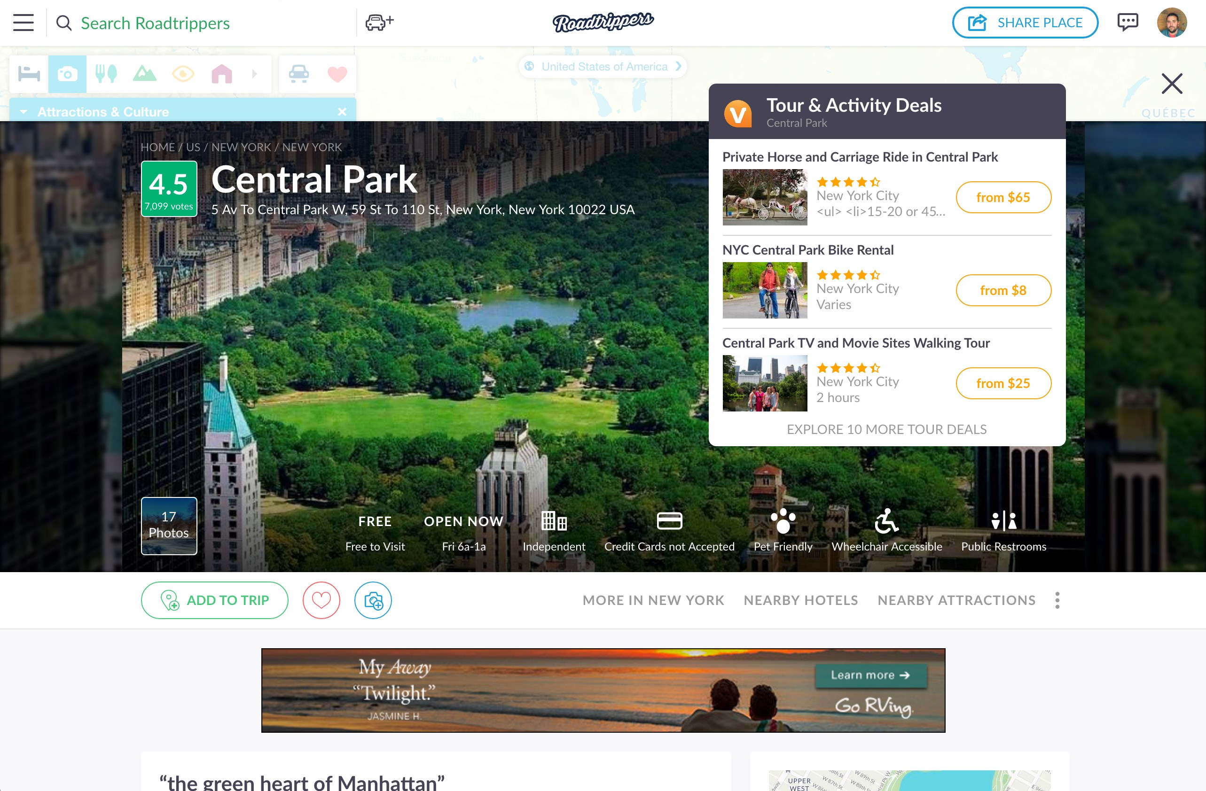Click the Credit Cards not Accepted icon
The width and height of the screenshot is (1206, 791).
coord(669,520)
